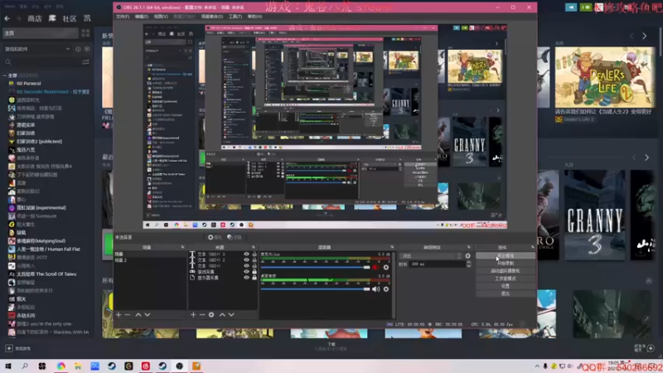Open OBS Studio icon in taskbar
This screenshot has width=663, height=373.
click(x=179, y=366)
